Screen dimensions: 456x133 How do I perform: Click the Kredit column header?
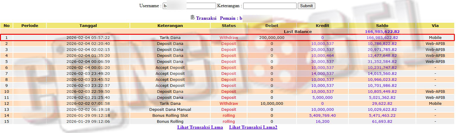pos(322,26)
